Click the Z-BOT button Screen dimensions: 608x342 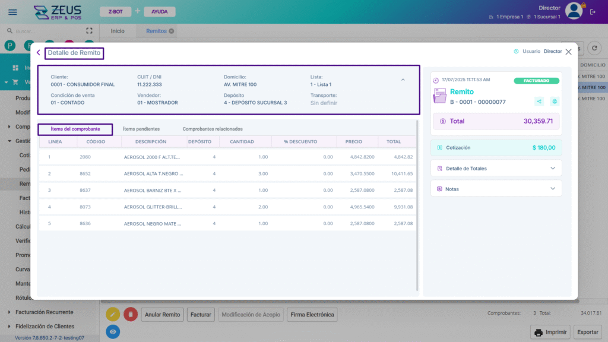tap(116, 12)
